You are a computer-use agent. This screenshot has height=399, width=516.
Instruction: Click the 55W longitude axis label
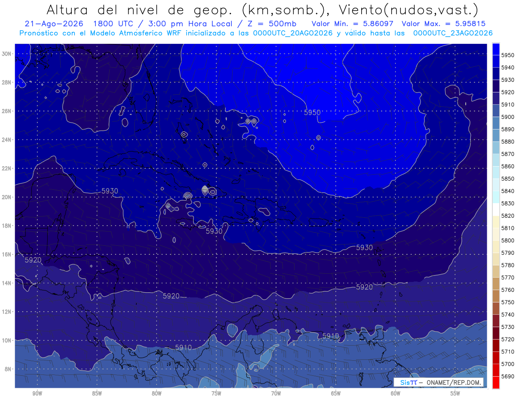(455, 393)
